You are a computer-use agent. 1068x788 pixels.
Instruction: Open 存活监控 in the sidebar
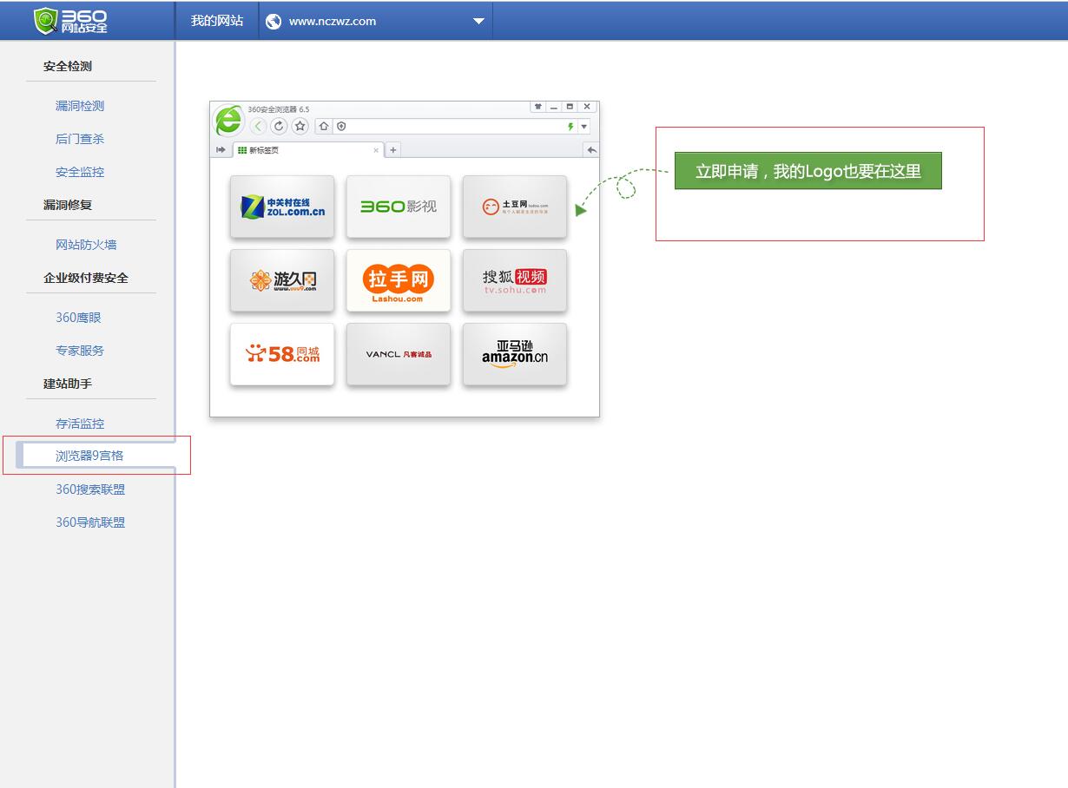click(80, 424)
